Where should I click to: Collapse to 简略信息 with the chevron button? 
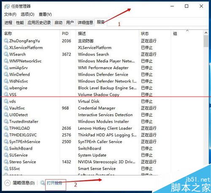(x=8, y=183)
